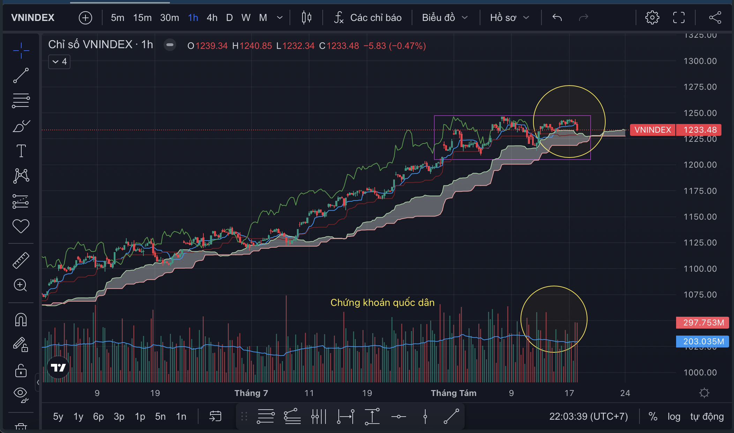Screen dimensions: 734x433
Task: Set date range to 1p
Action: coord(140,416)
